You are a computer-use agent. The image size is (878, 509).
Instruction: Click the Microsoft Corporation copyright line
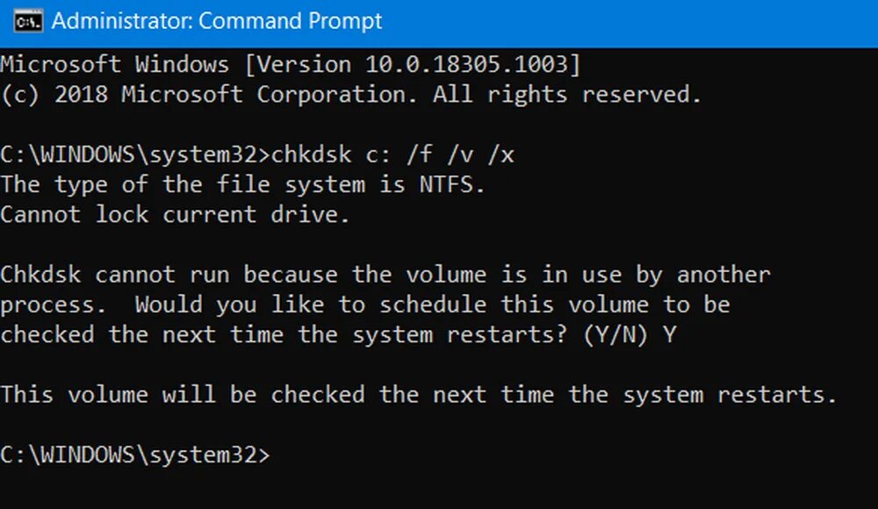[x=351, y=95]
